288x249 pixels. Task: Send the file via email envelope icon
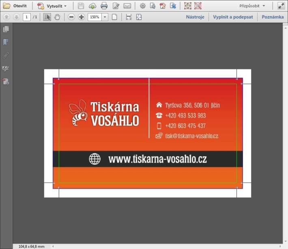point(127,6)
